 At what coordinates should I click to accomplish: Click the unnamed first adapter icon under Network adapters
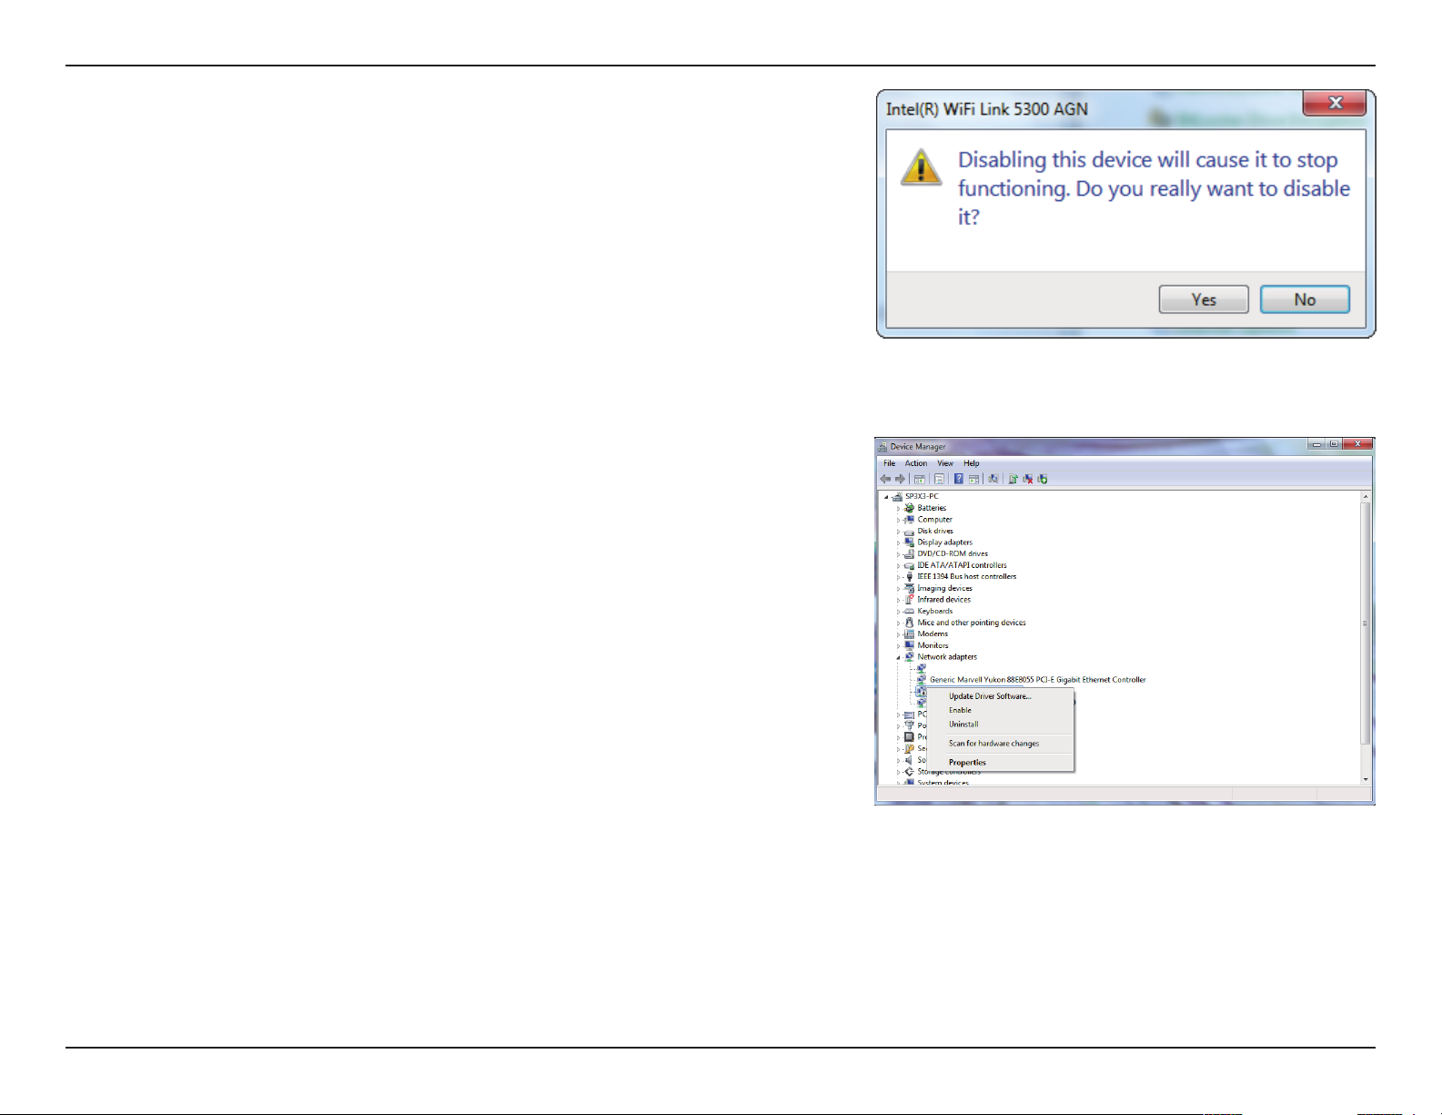922,668
